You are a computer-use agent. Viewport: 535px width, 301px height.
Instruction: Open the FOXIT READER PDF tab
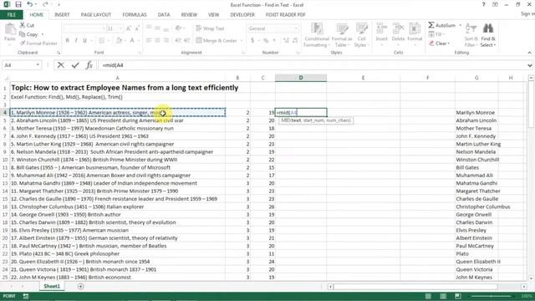[286, 15]
